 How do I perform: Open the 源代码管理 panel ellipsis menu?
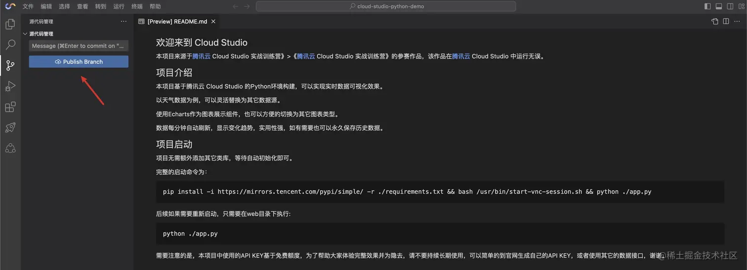pos(124,21)
